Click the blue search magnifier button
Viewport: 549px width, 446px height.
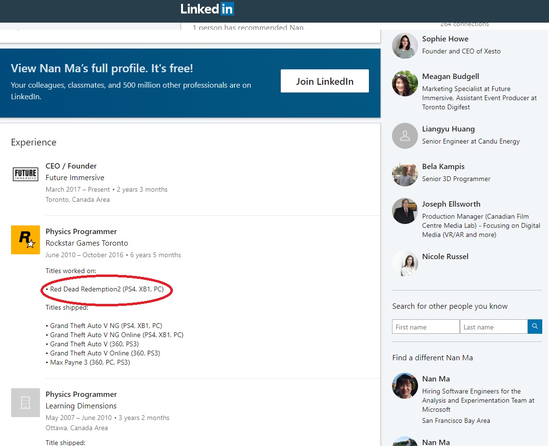(x=535, y=327)
